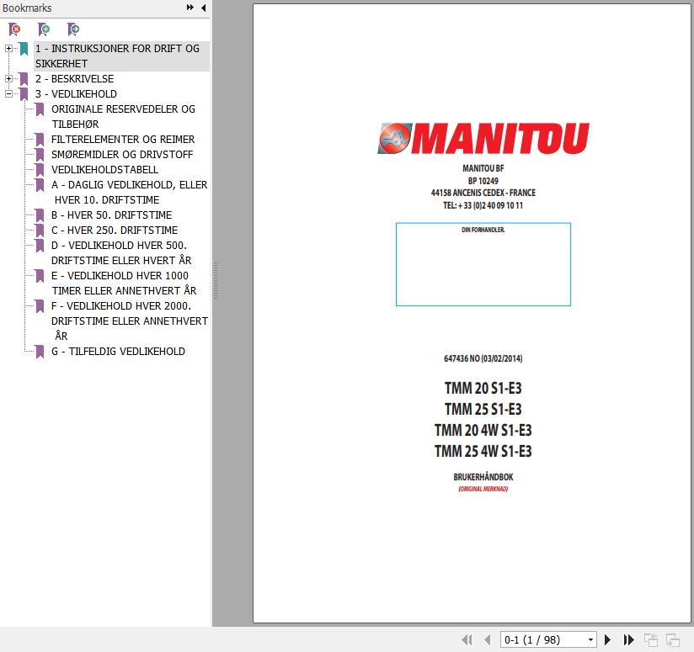Click the Bookmarks panel title

pos(27,8)
